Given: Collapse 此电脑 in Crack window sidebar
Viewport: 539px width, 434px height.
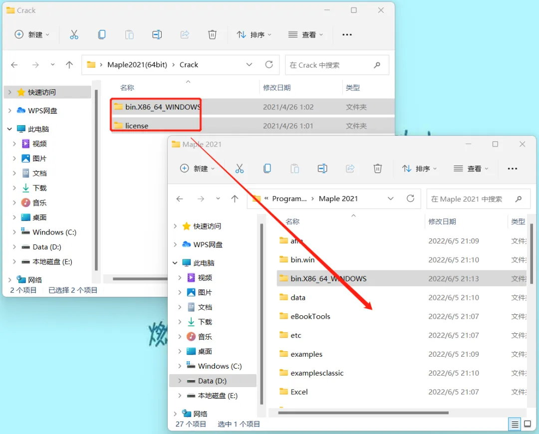Looking at the screenshot, I should coord(9,129).
